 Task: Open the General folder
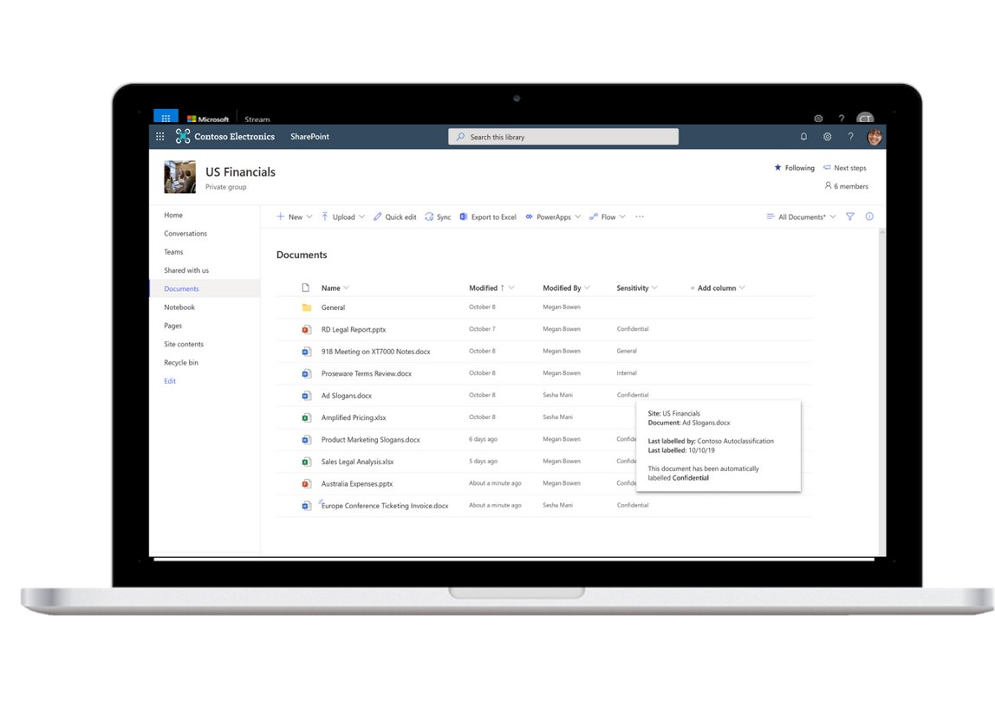coord(333,307)
